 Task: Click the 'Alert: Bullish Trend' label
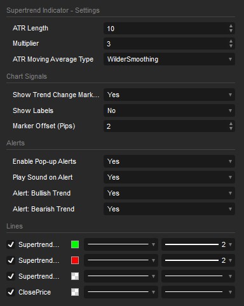pos(41,193)
